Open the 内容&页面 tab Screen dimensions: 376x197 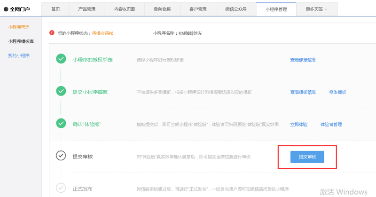click(125, 9)
